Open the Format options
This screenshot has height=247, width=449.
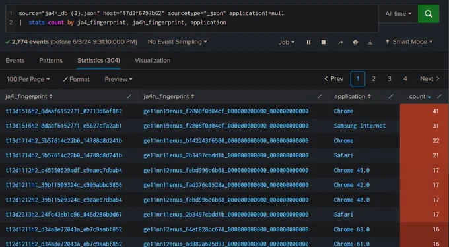pyautogui.click(x=76, y=79)
